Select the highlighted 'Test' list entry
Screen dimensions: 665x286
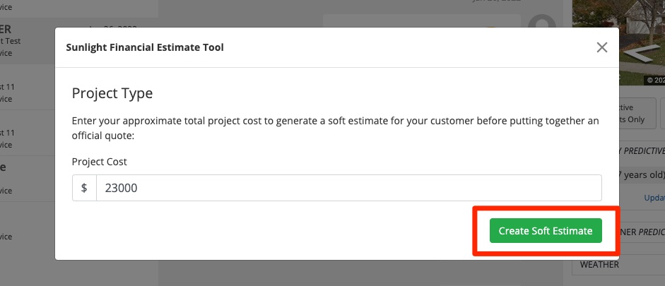(x=14, y=41)
